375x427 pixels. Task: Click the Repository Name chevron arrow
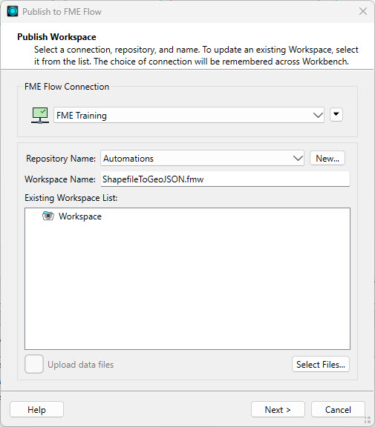(x=298, y=158)
